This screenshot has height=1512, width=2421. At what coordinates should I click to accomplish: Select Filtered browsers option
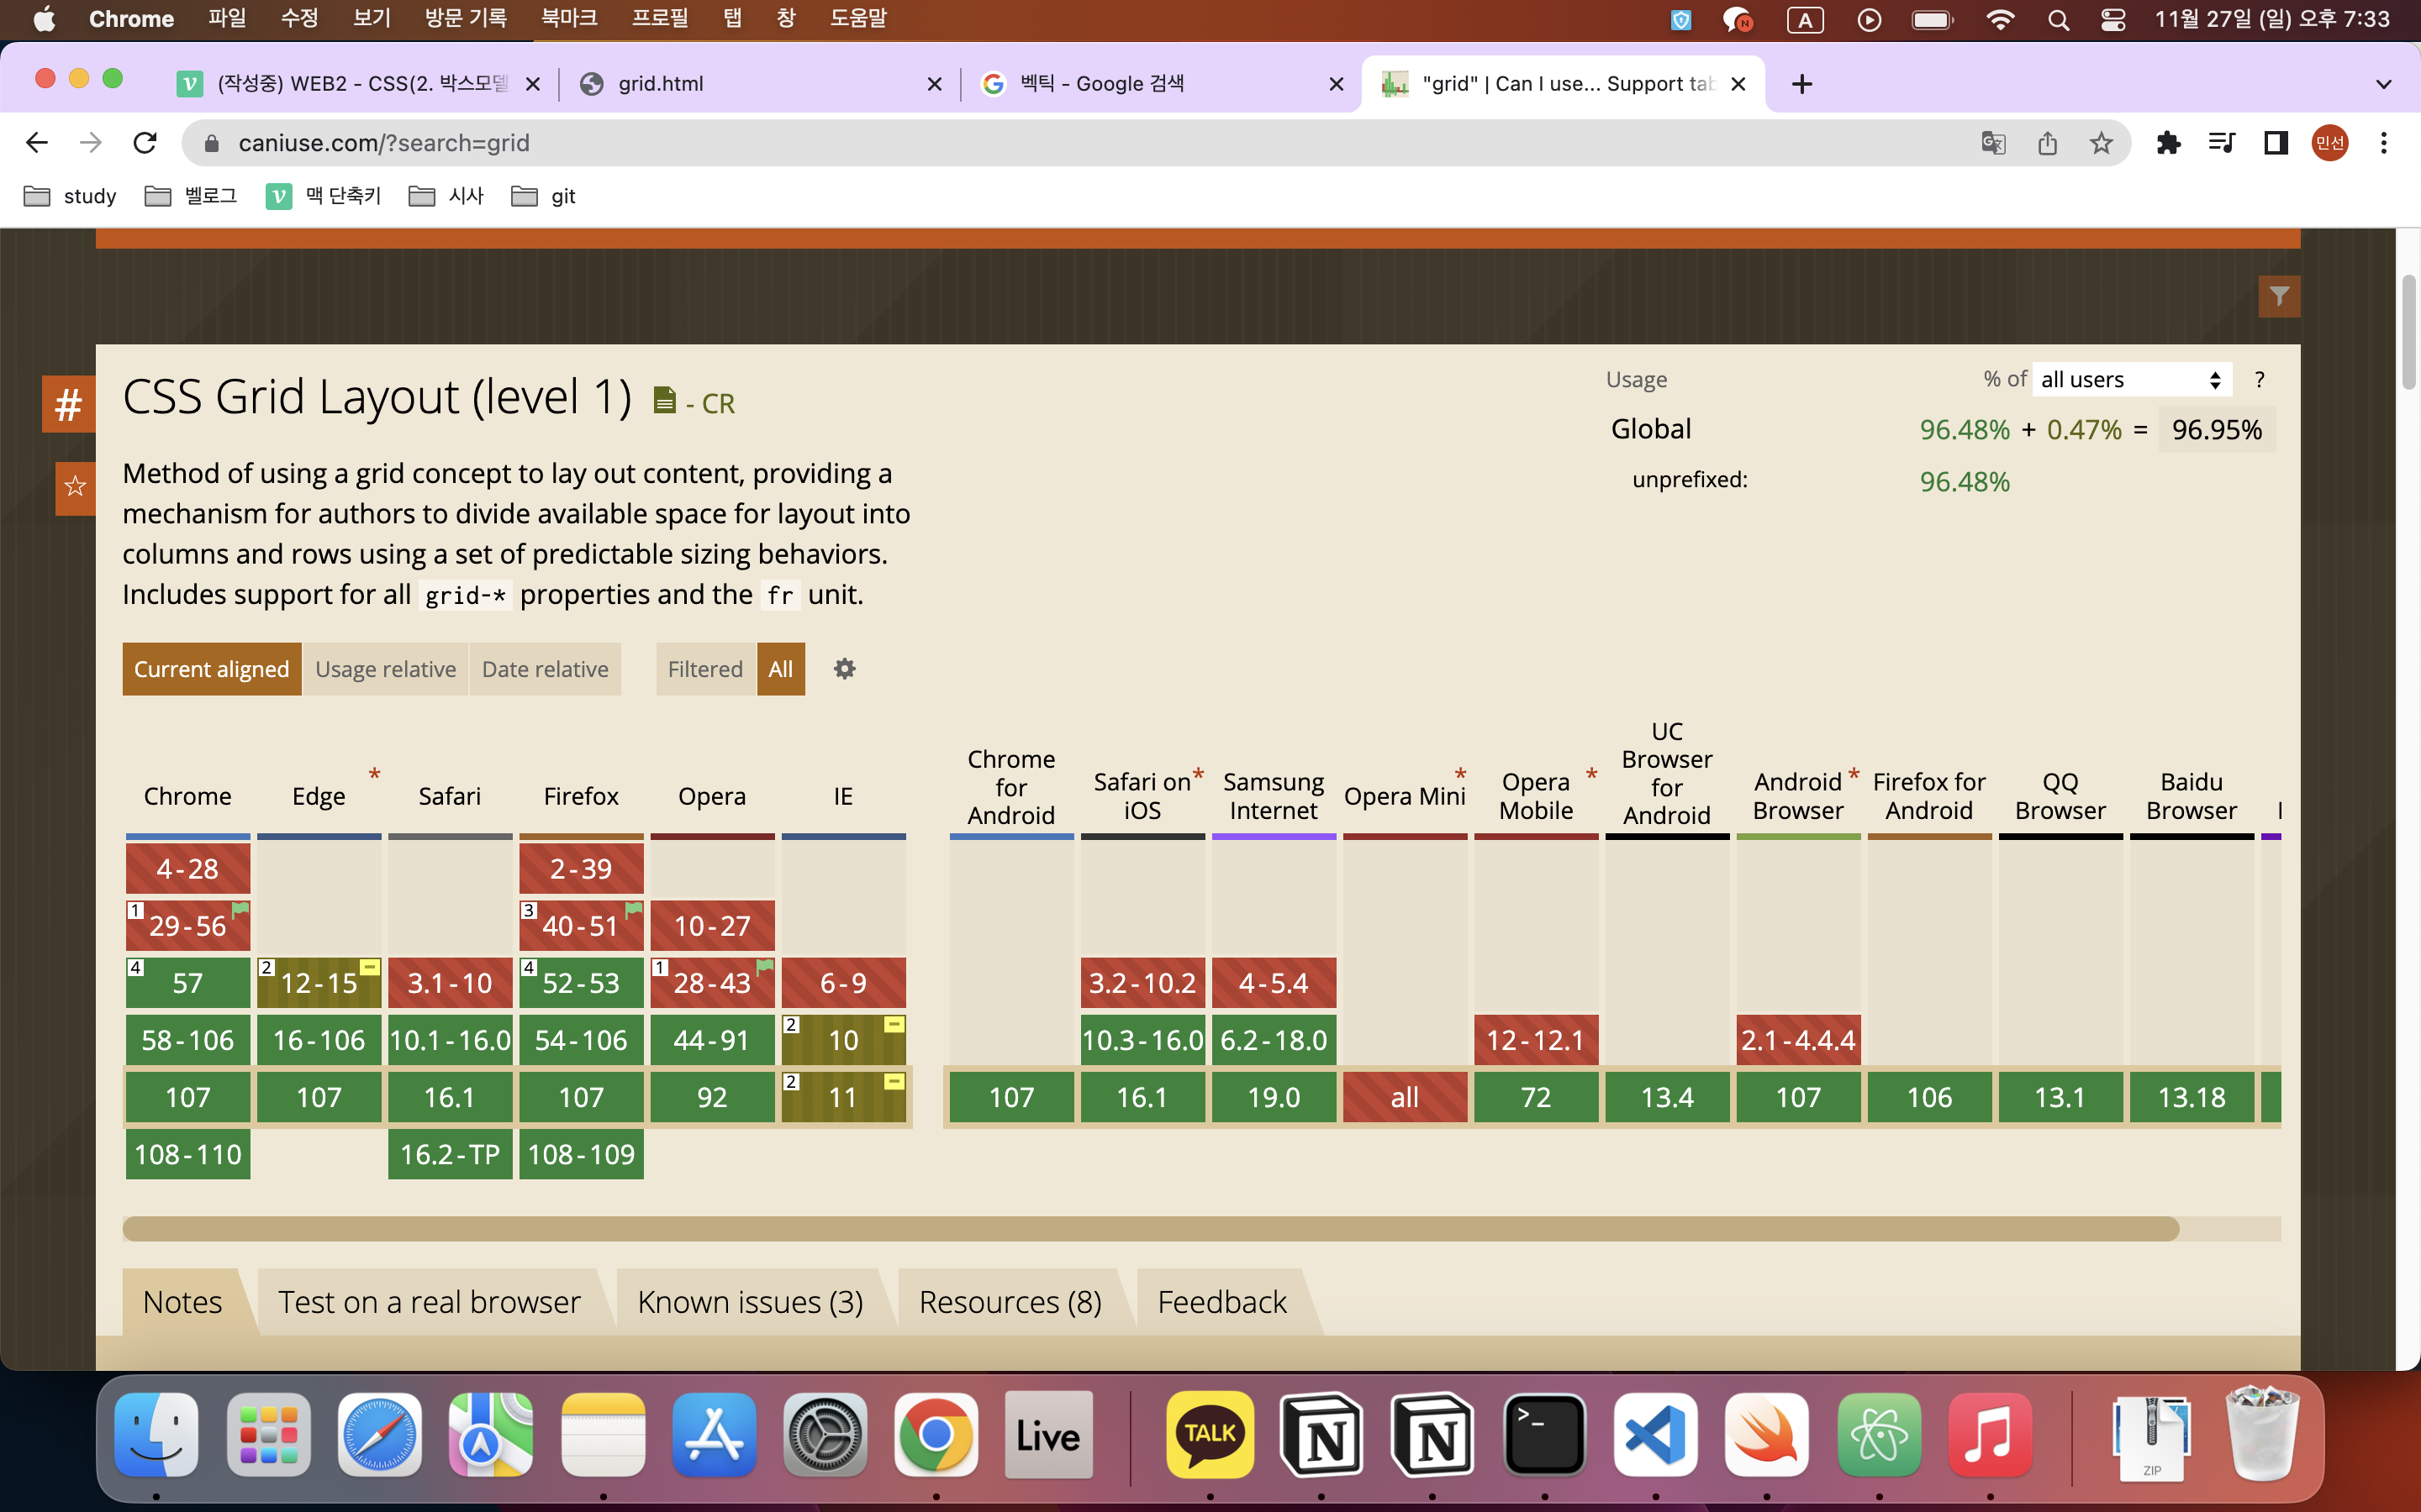pyautogui.click(x=705, y=669)
